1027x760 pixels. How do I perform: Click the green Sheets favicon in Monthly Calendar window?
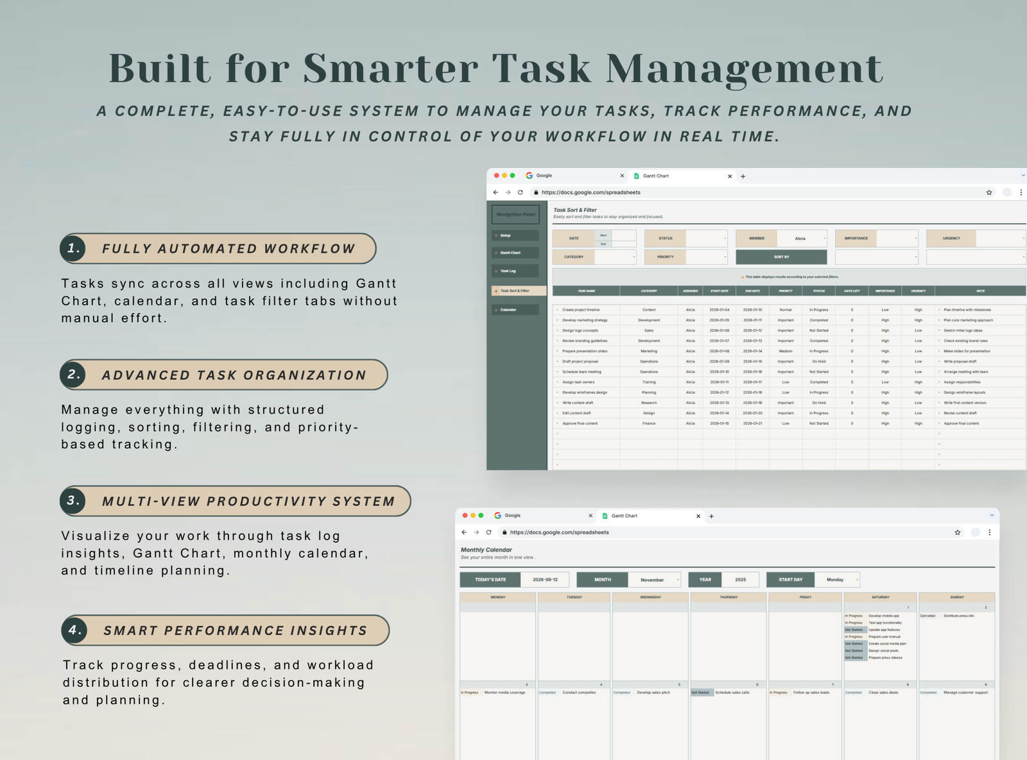click(605, 516)
